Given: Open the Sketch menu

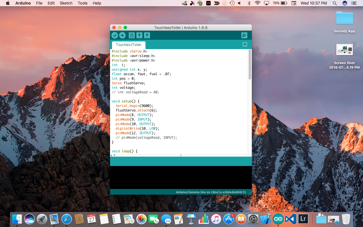Looking at the screenshot, I should (66, 3).
